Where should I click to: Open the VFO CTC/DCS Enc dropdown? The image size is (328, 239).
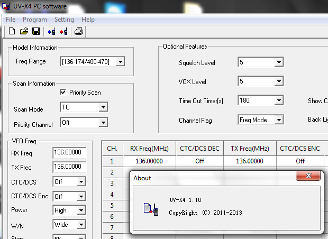click(81, 197)
